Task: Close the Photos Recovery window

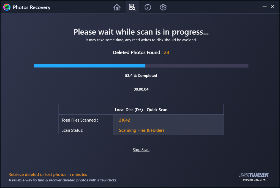Action: 273,6
